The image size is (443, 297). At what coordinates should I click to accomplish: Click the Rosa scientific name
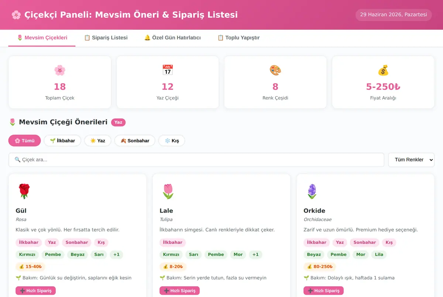[x=21, y=220]
